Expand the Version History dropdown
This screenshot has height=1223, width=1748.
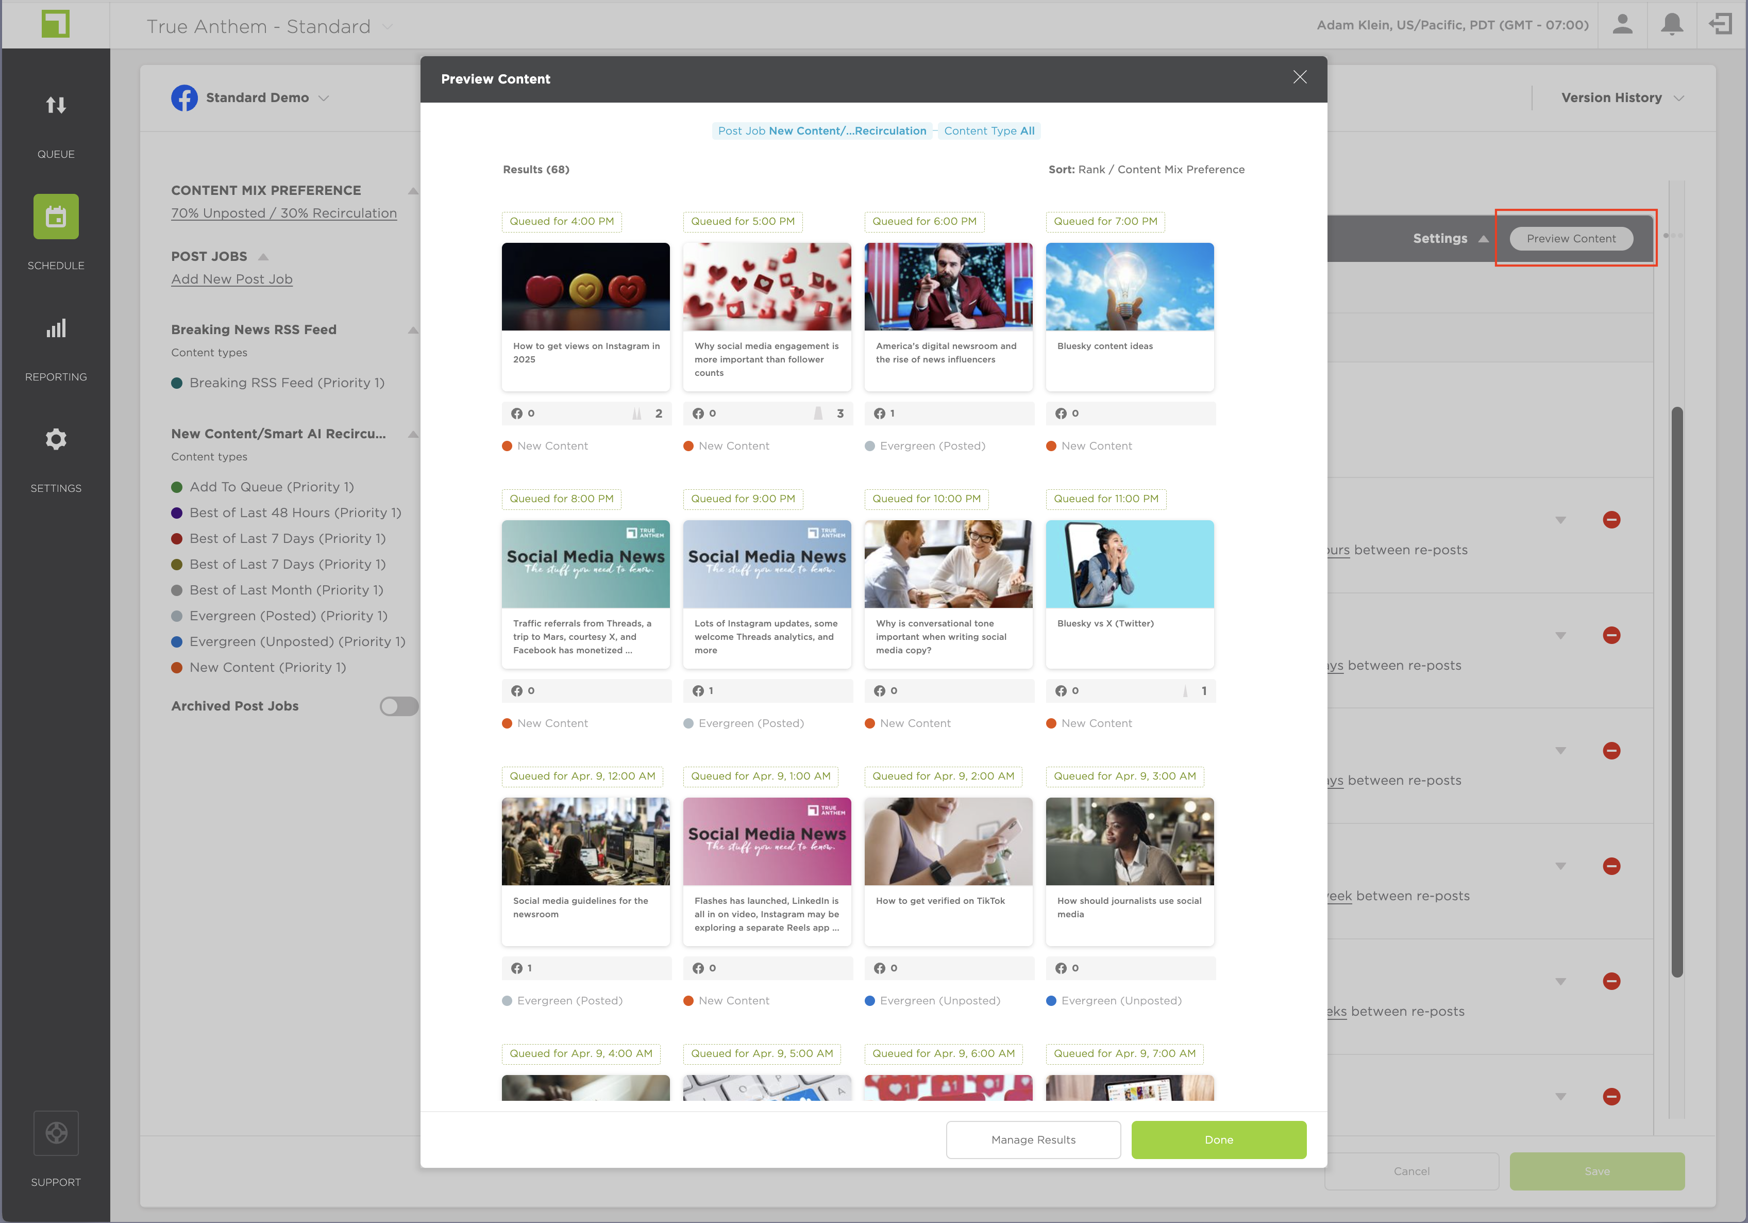click(x=1679, y=98)
